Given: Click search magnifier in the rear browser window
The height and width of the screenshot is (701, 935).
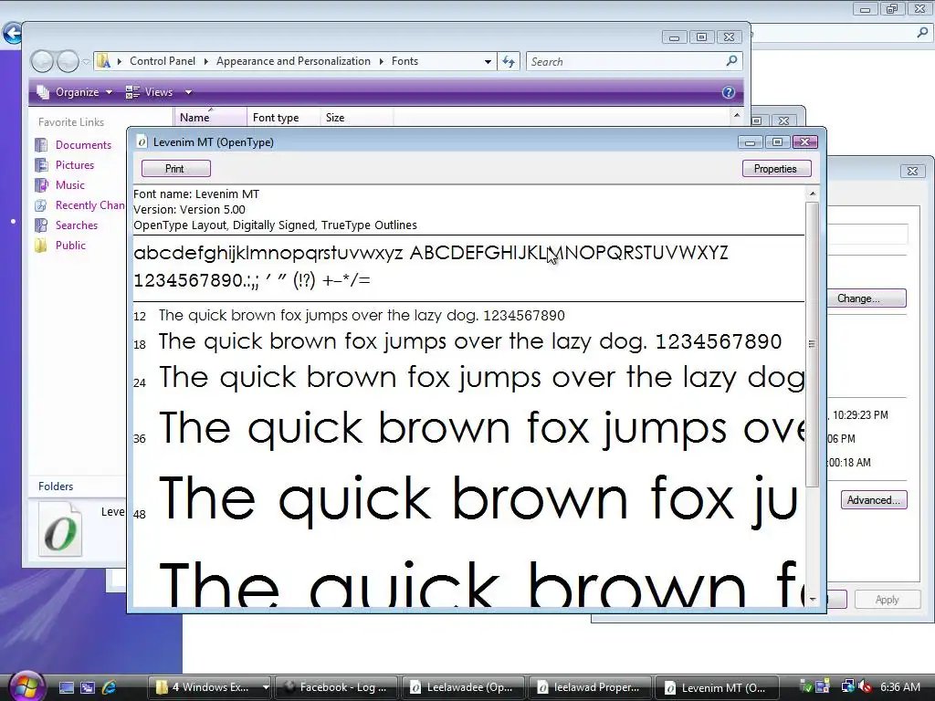Looking at the screenshot, I should pos(922,34).
